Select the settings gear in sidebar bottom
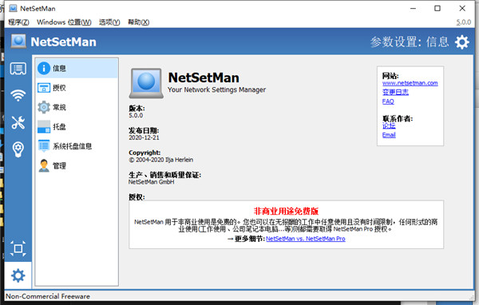 [18, 275]
